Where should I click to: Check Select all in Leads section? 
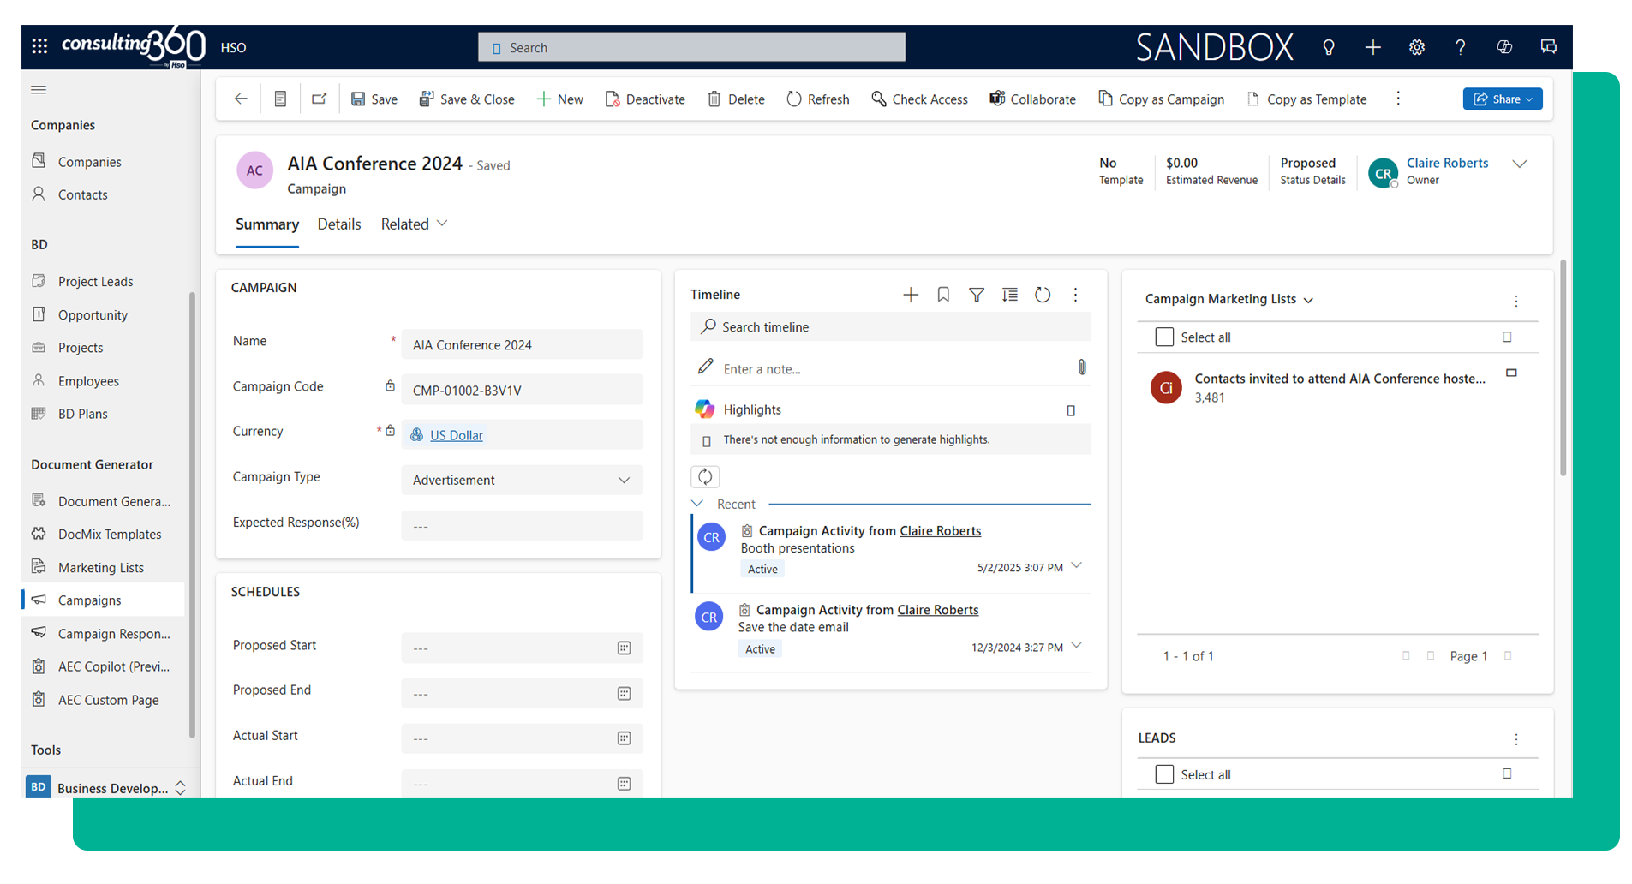(x=1163, y=774)
